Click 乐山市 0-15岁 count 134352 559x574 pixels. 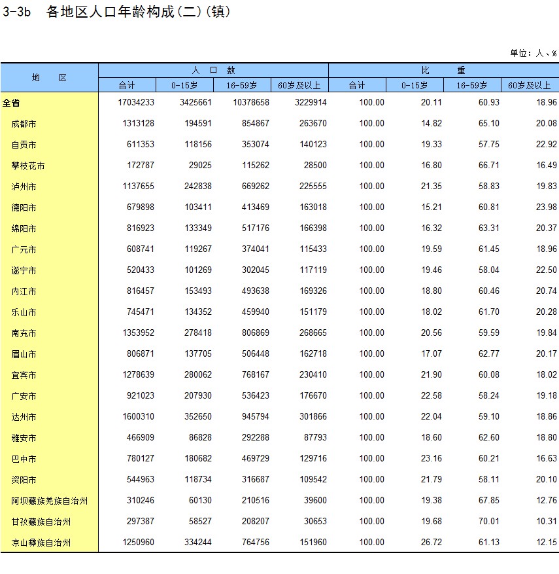(198, 312)
